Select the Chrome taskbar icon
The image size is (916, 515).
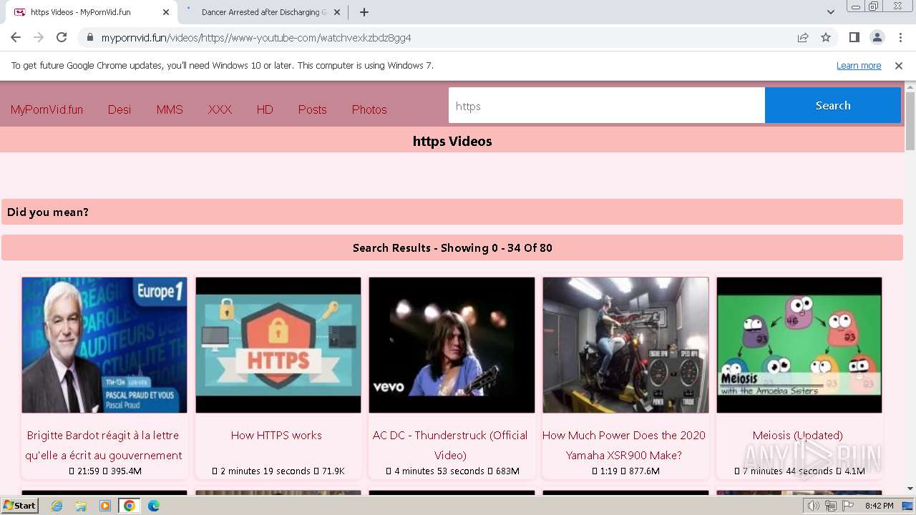(129, 506)
